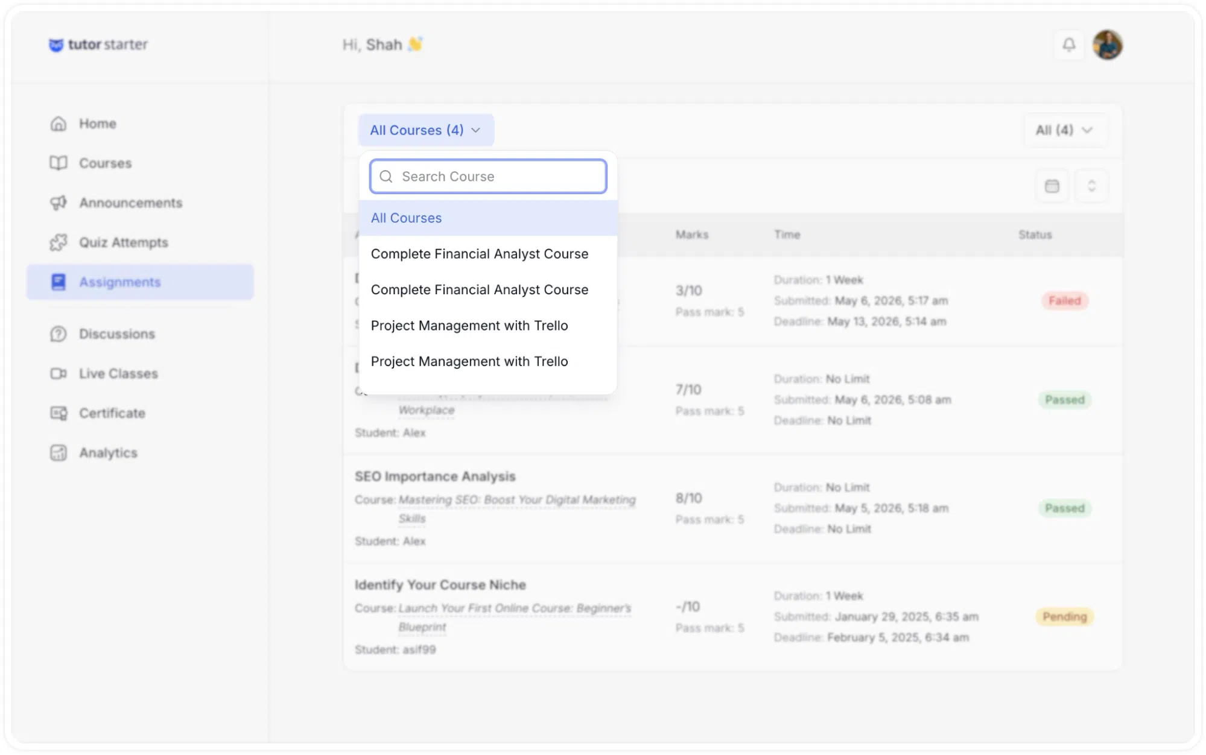Image resolution: width=1206 pixels, height=755 pixels.
Task: Open Mastering SEO course link
Action: coord(517,509)
